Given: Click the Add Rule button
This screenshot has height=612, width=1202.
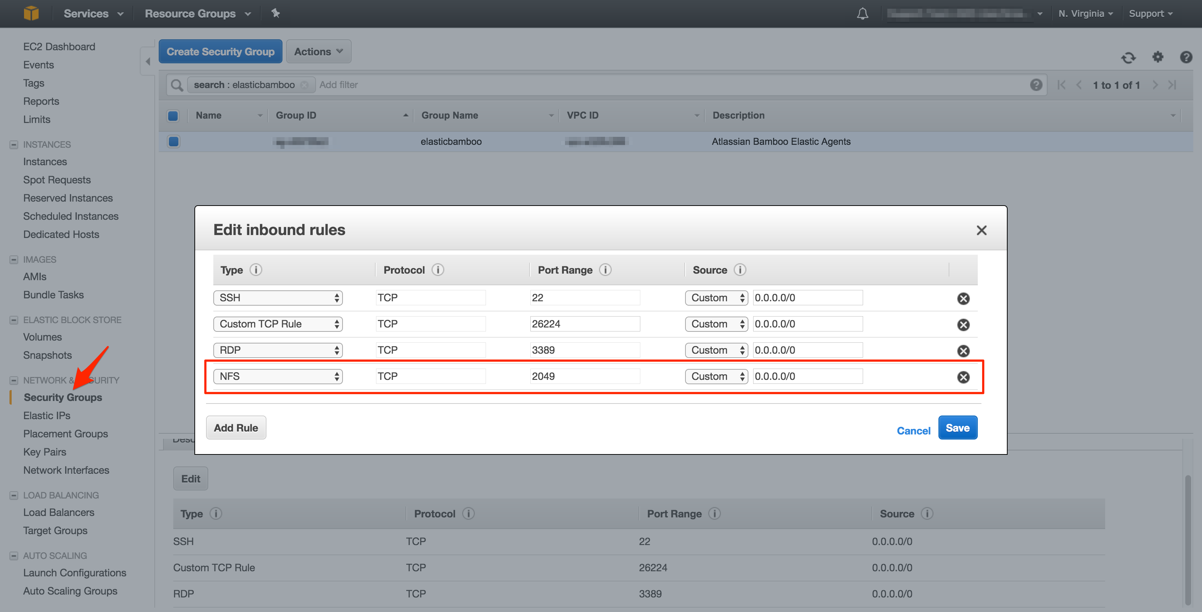Looking at the screenshot, I should point(236,428).
